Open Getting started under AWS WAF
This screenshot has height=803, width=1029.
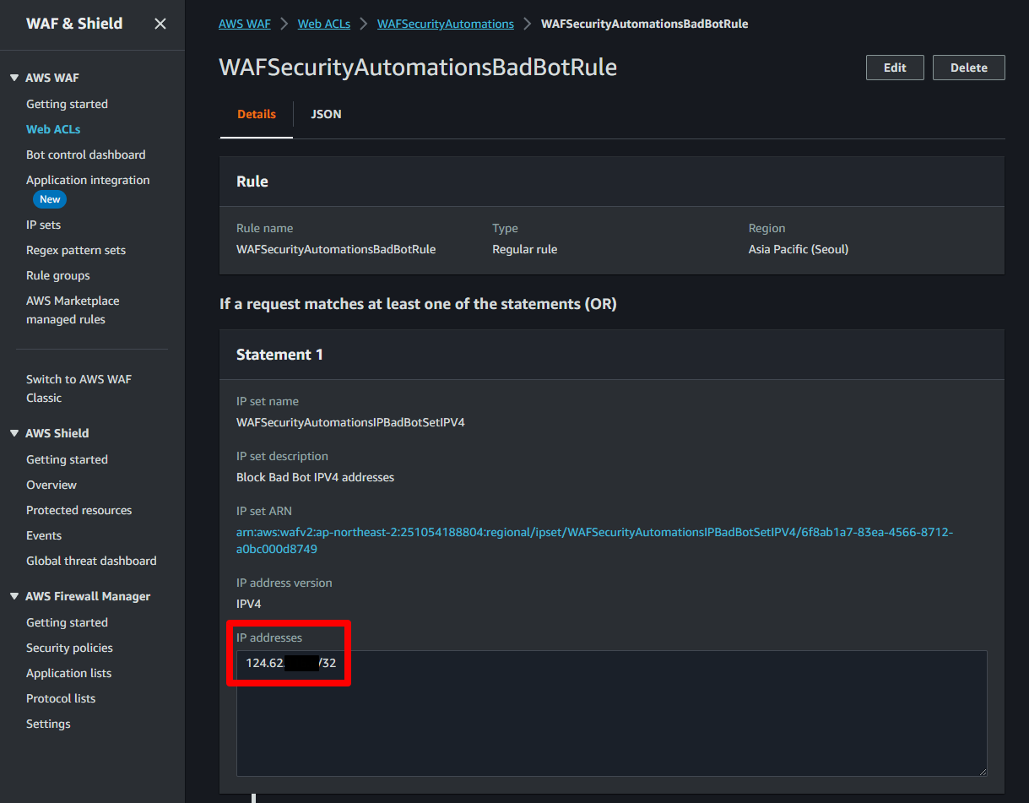(67, 104)
